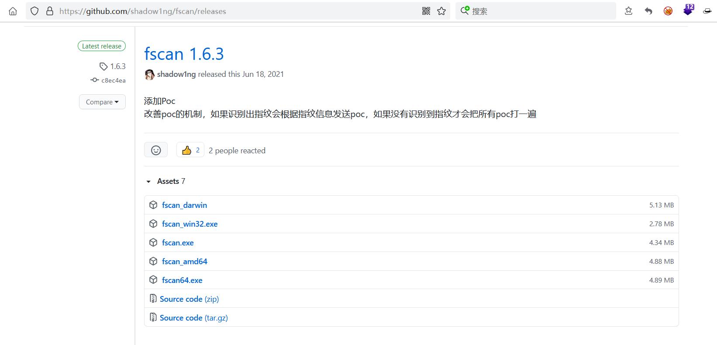Click the package icon for fscan64.exe
Image resolution: width=717 pixels, height=345 pixels.
tap(153, 280)
